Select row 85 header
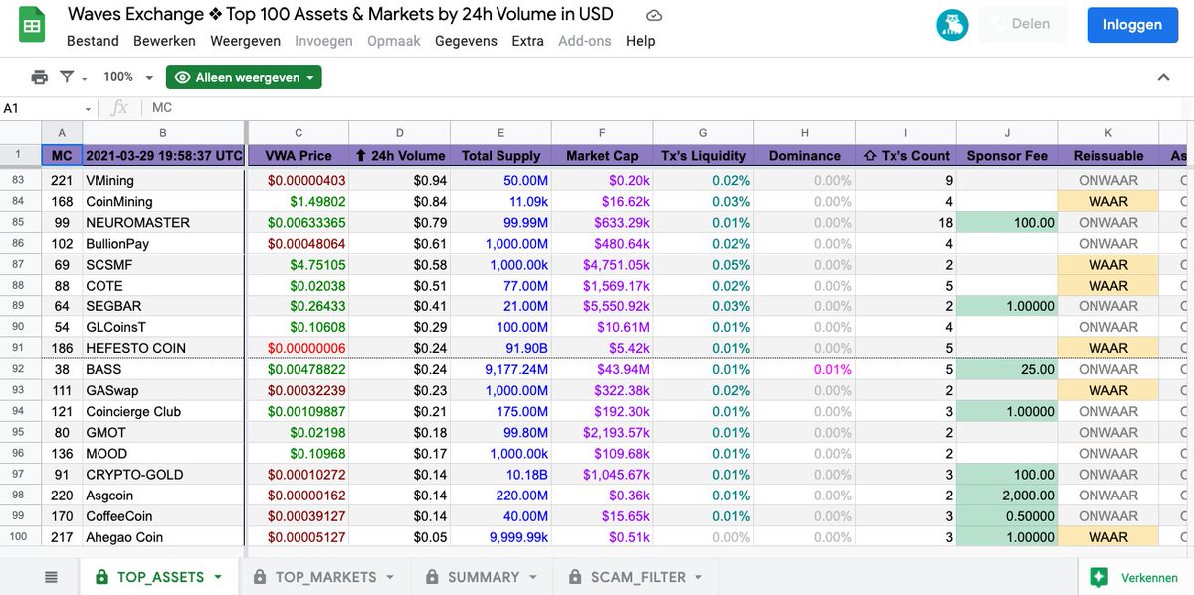 point(20,222)
